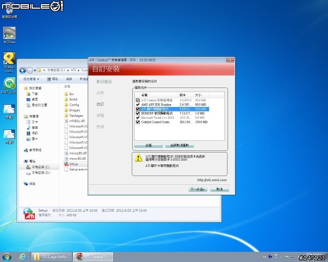Open ACDSee desktop shortcut
The width and height of the screenshot is (328, 262).
coord(9,35)
